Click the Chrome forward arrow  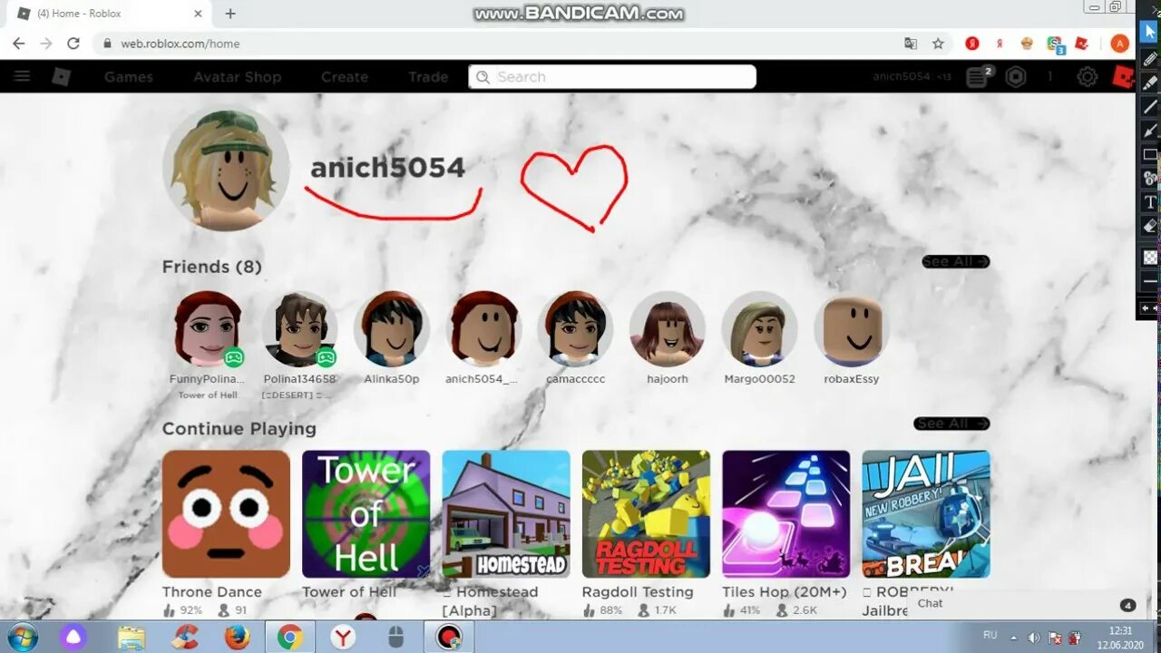[x=45, y=44]
